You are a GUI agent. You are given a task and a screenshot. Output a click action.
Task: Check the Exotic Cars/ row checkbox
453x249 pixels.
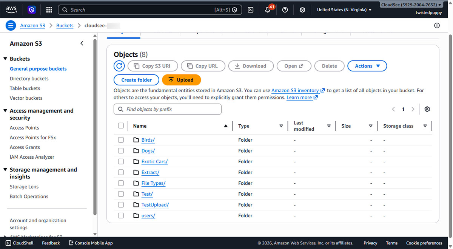click(x=121, y=161)
